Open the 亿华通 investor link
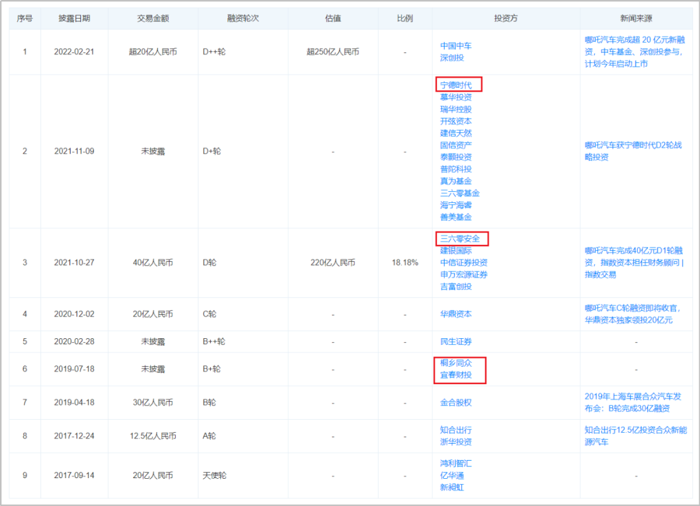 pos(453,476)
